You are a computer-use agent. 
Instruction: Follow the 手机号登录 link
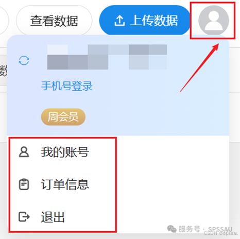click(x=67, y=86)
